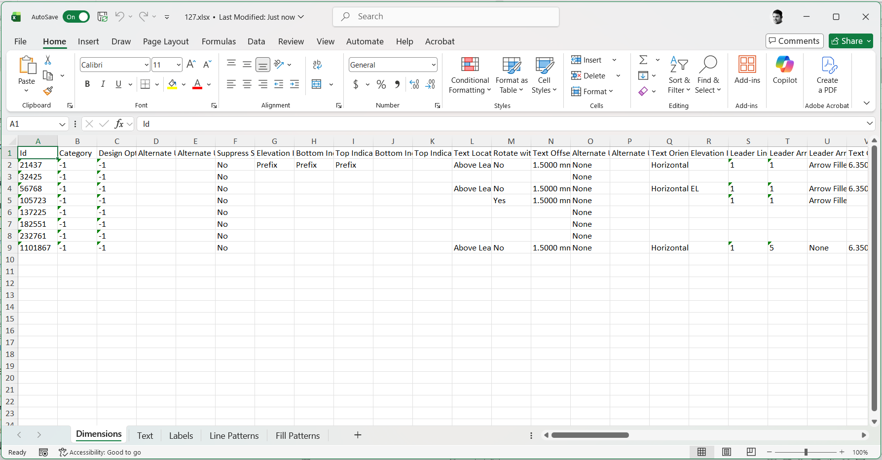The height and width of the screenshot is (460, 882).
Task: Click the Insert Function fx icon
Action: pos(119,124)
